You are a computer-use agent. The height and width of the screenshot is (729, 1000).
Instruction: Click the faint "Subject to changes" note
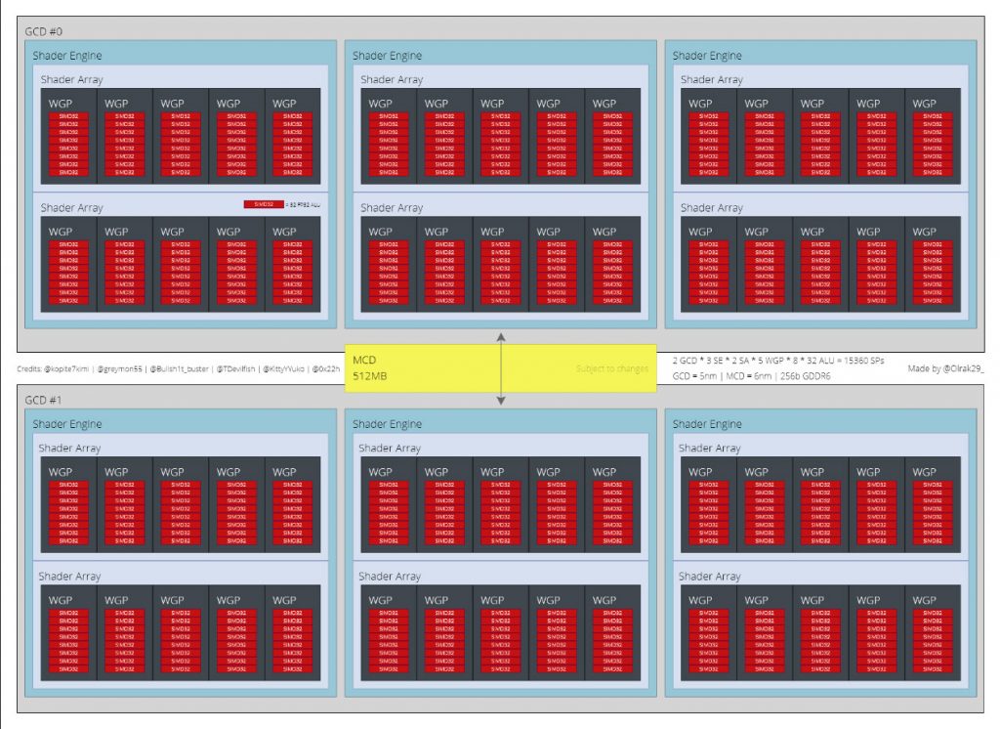click(x=611, y=369)
